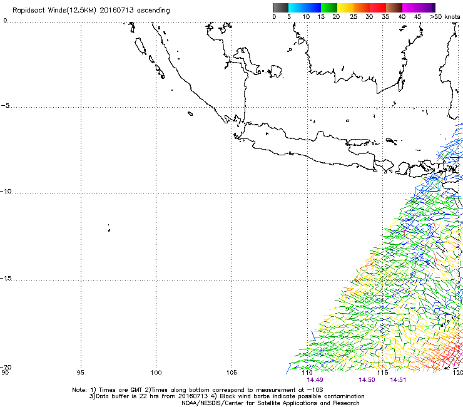Click the purple '14:4x' time label under 110
The image size is (463, 407).
coord(315,380)
